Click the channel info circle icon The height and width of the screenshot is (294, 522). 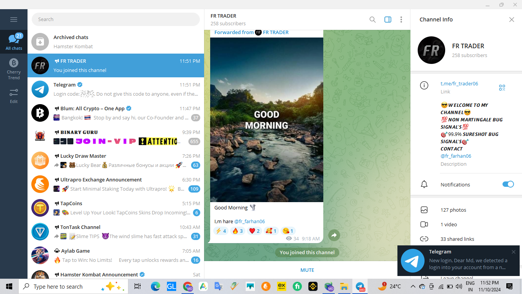click(x=424, y=86)
